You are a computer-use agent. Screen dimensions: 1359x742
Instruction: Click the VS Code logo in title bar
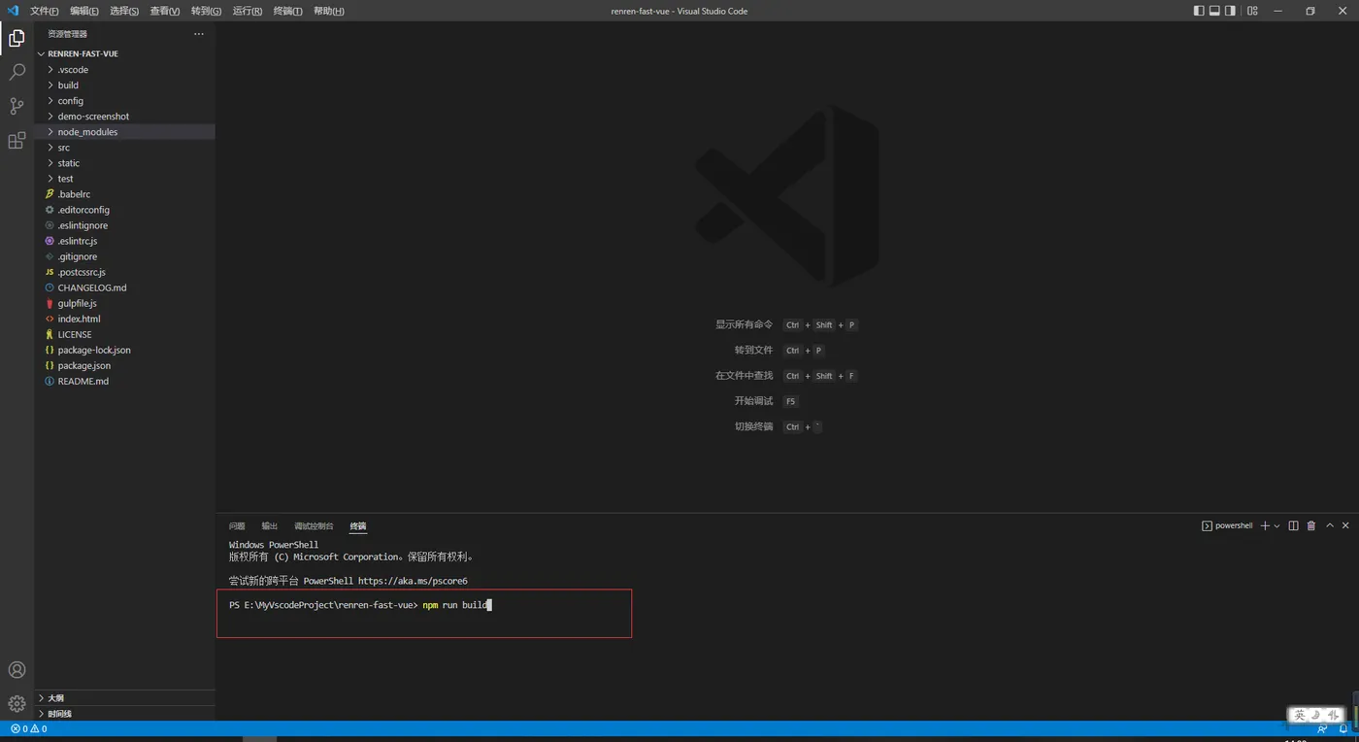pyautogui.click(x=13, y=11)
